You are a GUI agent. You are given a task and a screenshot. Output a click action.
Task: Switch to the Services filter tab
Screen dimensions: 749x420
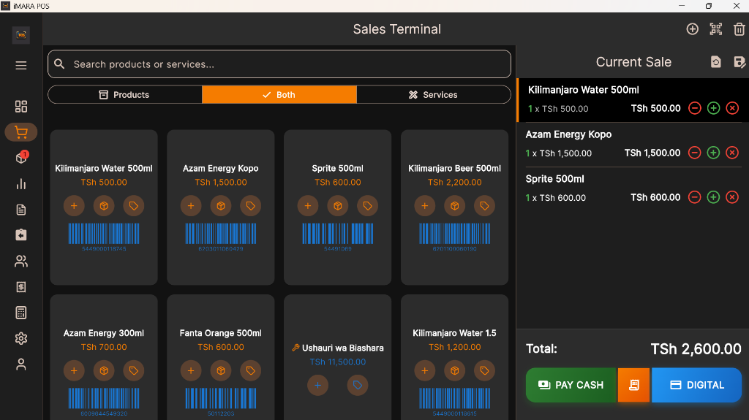433,94
